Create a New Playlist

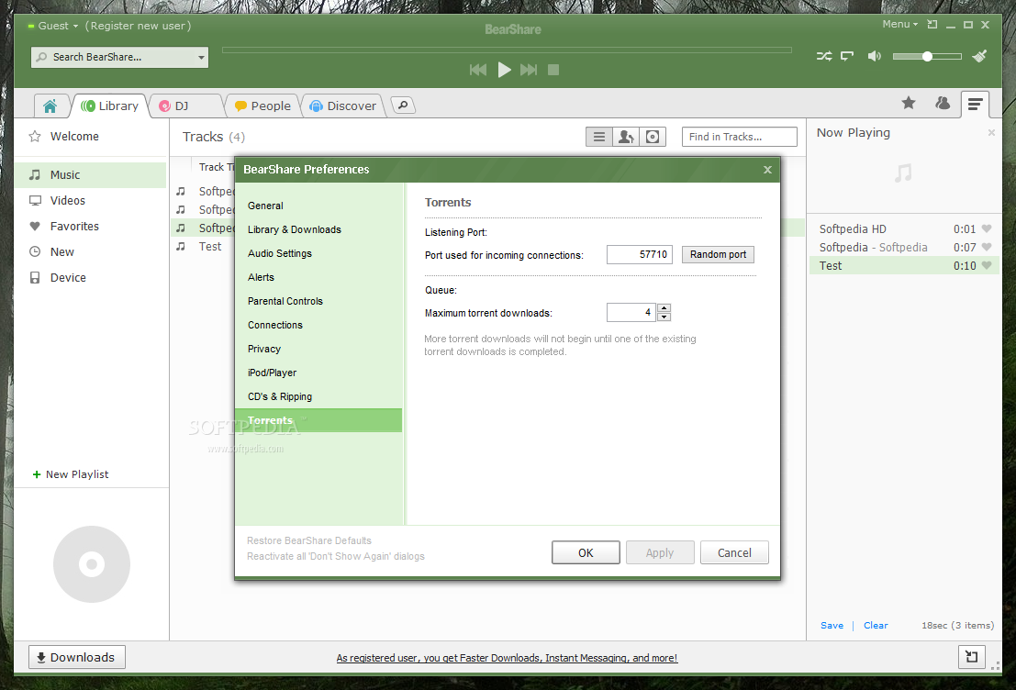coord(71,474)
